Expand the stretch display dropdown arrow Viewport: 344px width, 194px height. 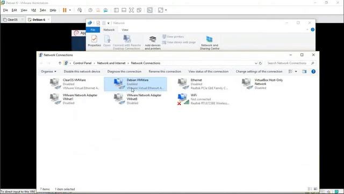pos(166,10)
